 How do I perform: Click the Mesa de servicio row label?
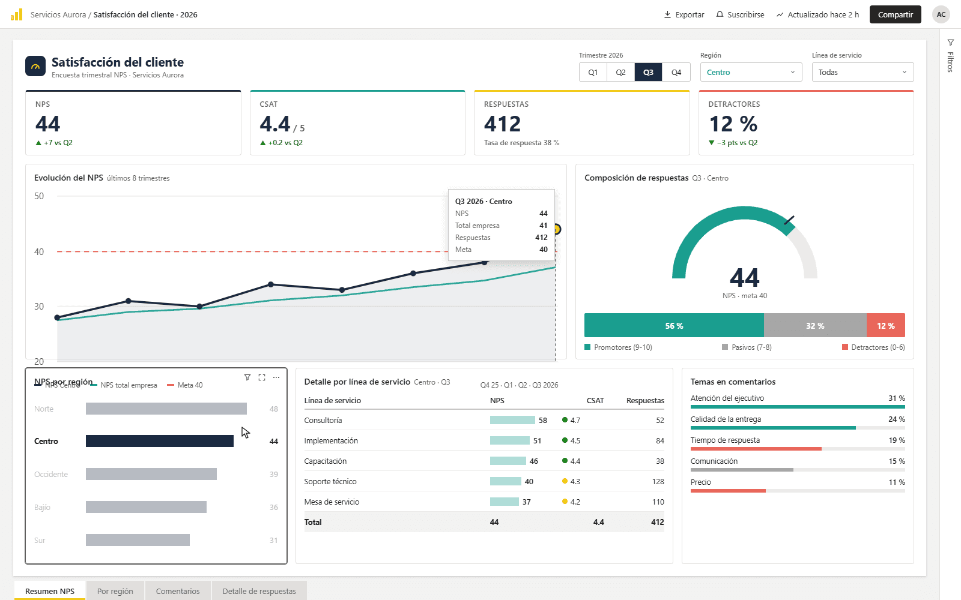click(332, 502)
